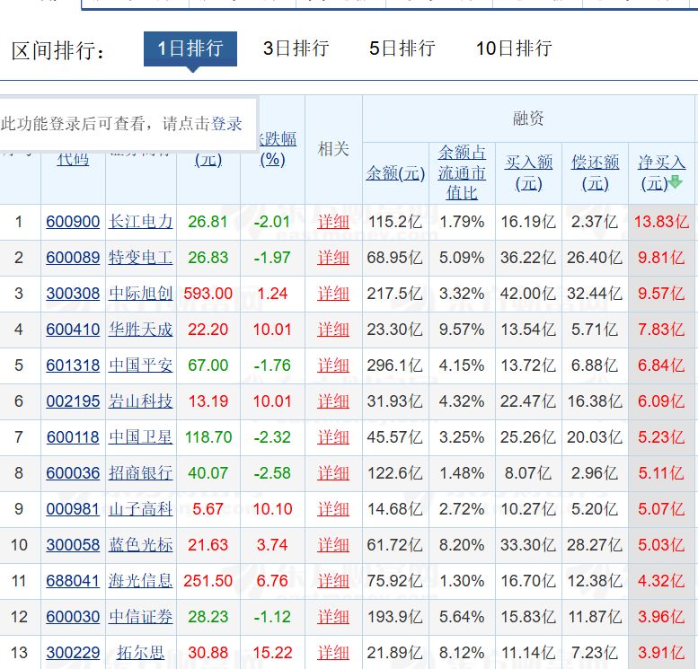698x669 pixels.
Task: Click the login prompt 请点击登录
Action: tap(202, 123)
